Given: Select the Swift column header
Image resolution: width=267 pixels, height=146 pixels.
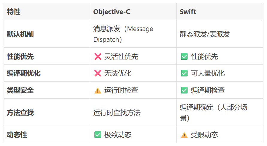Looking at the screenshot, I should [188, 12].
